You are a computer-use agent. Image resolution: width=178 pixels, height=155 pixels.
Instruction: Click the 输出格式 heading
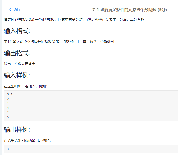click(x=17, y=53)
